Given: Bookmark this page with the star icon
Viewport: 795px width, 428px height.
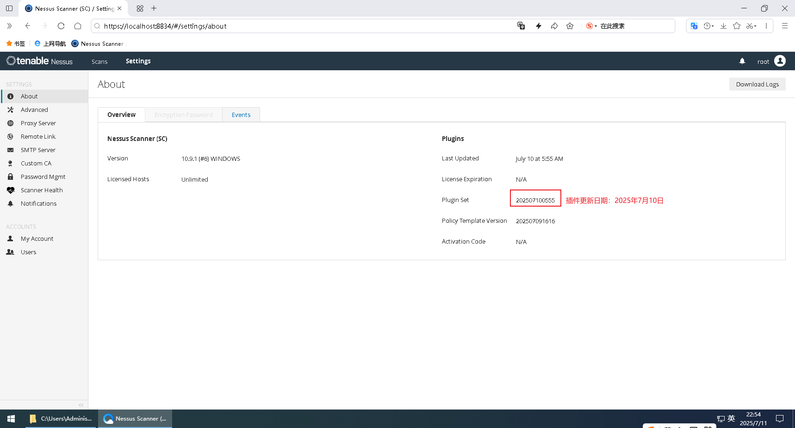Looking at the screenshot, I should coord(570,26).
